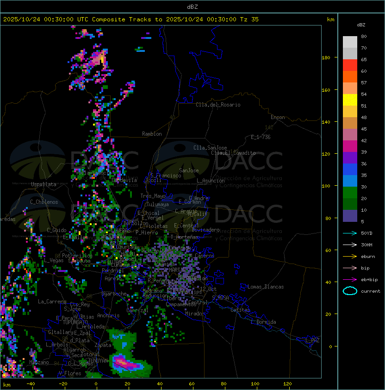Click the 'Catitas' map label
385x390 pixels.
(x=240, y=310)
